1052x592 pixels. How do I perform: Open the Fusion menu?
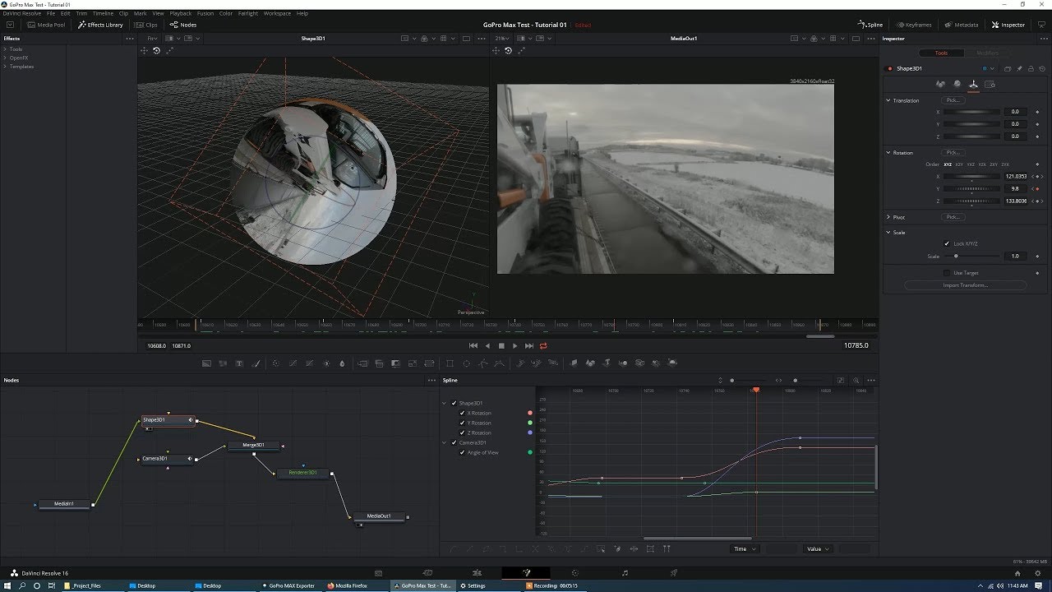click(x=205, y=13)
